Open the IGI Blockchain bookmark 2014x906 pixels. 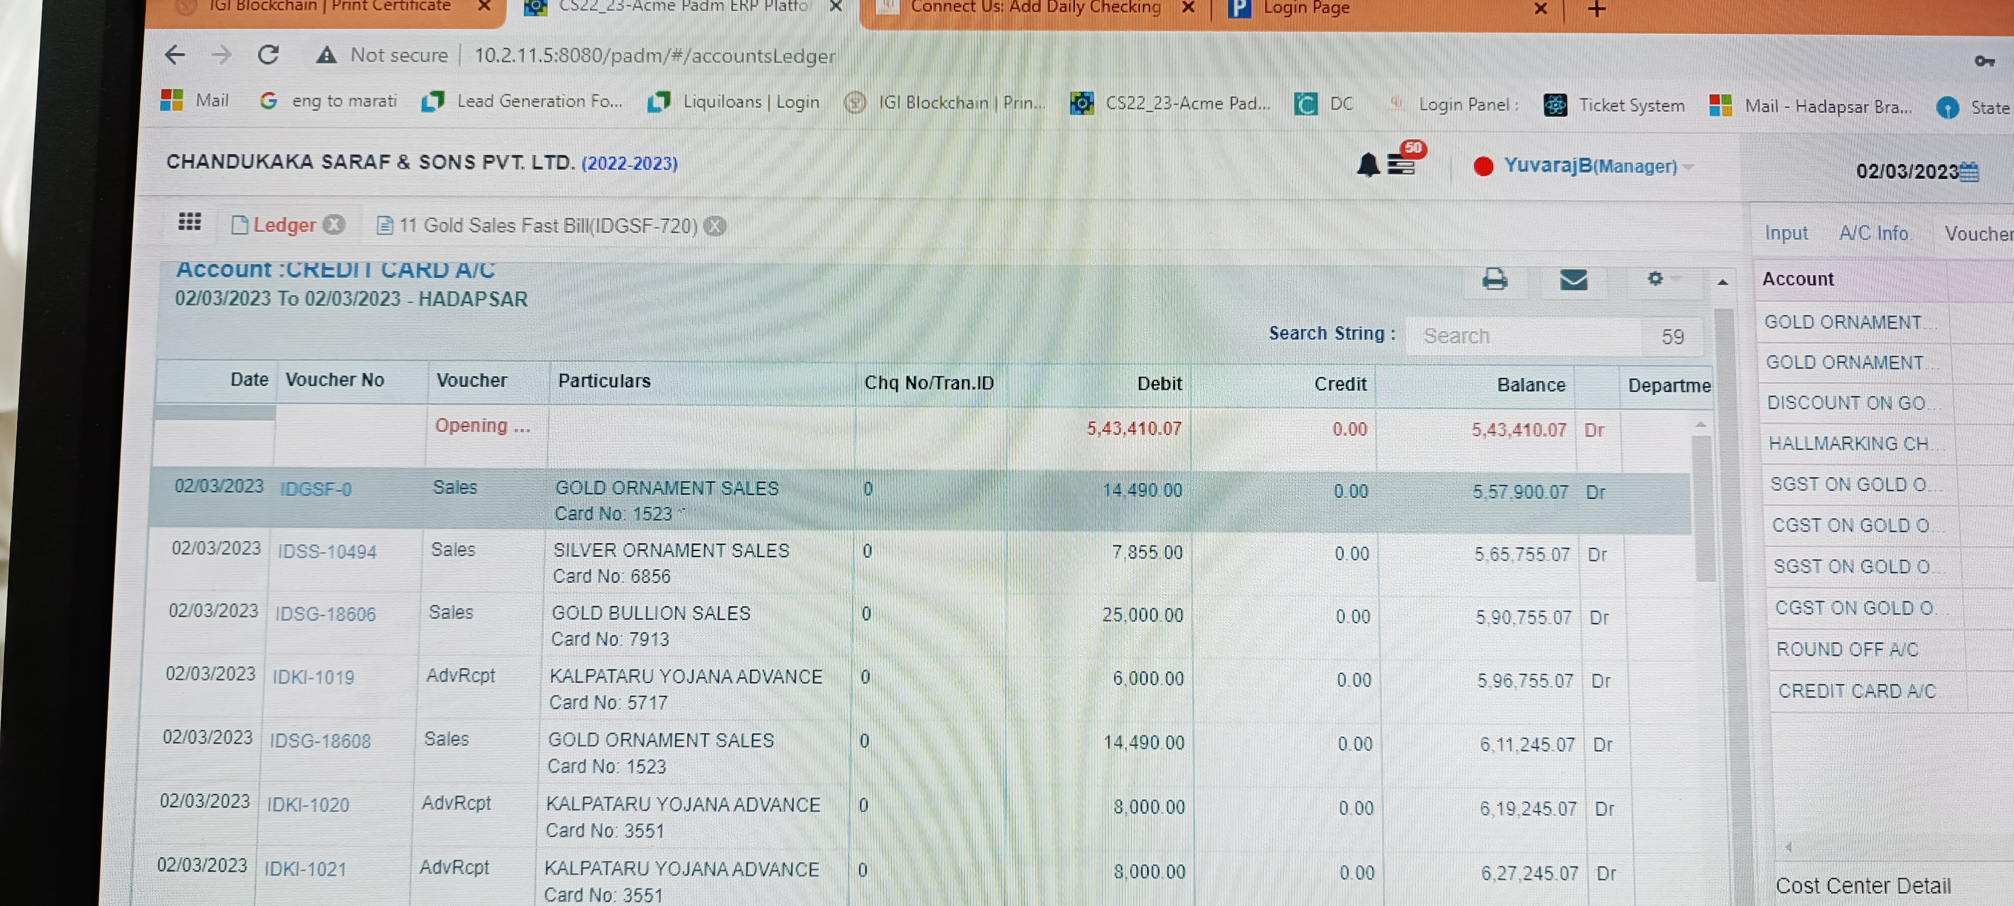(945, 102)
